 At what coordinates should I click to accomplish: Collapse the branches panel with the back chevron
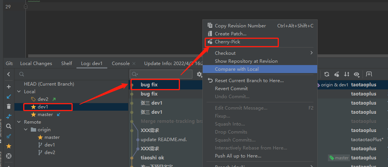(9, 74)
